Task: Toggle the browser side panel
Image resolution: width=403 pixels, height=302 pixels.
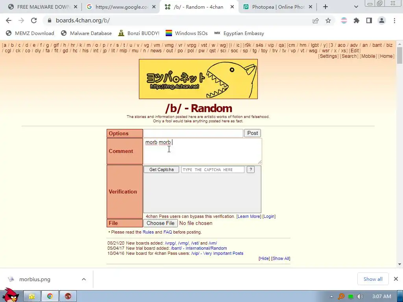Action: coord(369,20)
